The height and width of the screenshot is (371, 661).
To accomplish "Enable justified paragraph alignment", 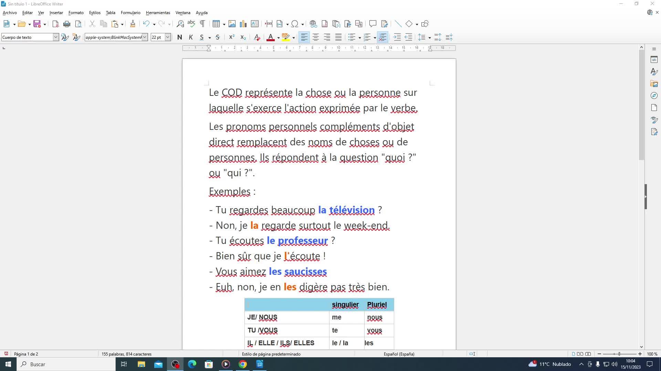I will tap(338, 37).
